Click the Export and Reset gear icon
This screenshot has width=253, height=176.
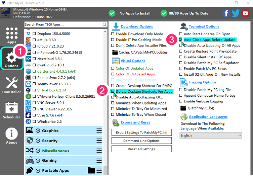(x=116, y=123)
